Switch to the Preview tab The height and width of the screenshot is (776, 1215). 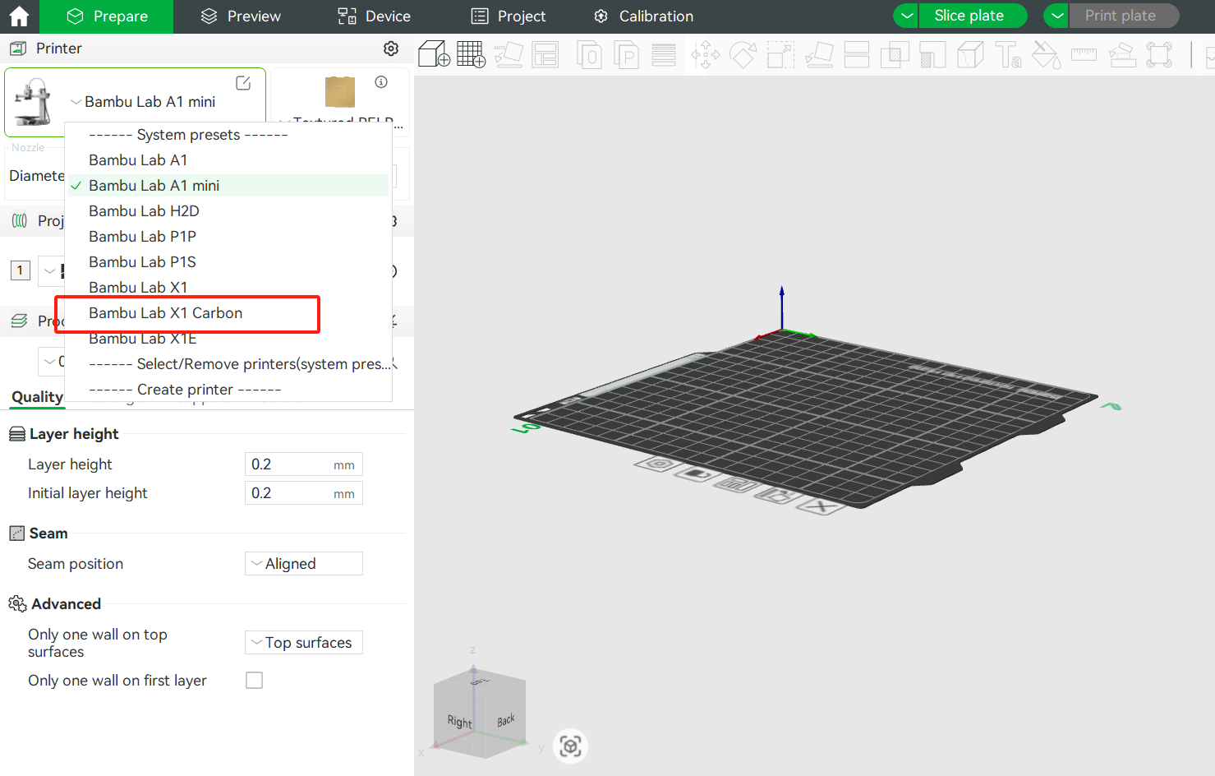[x=241, y=16]
